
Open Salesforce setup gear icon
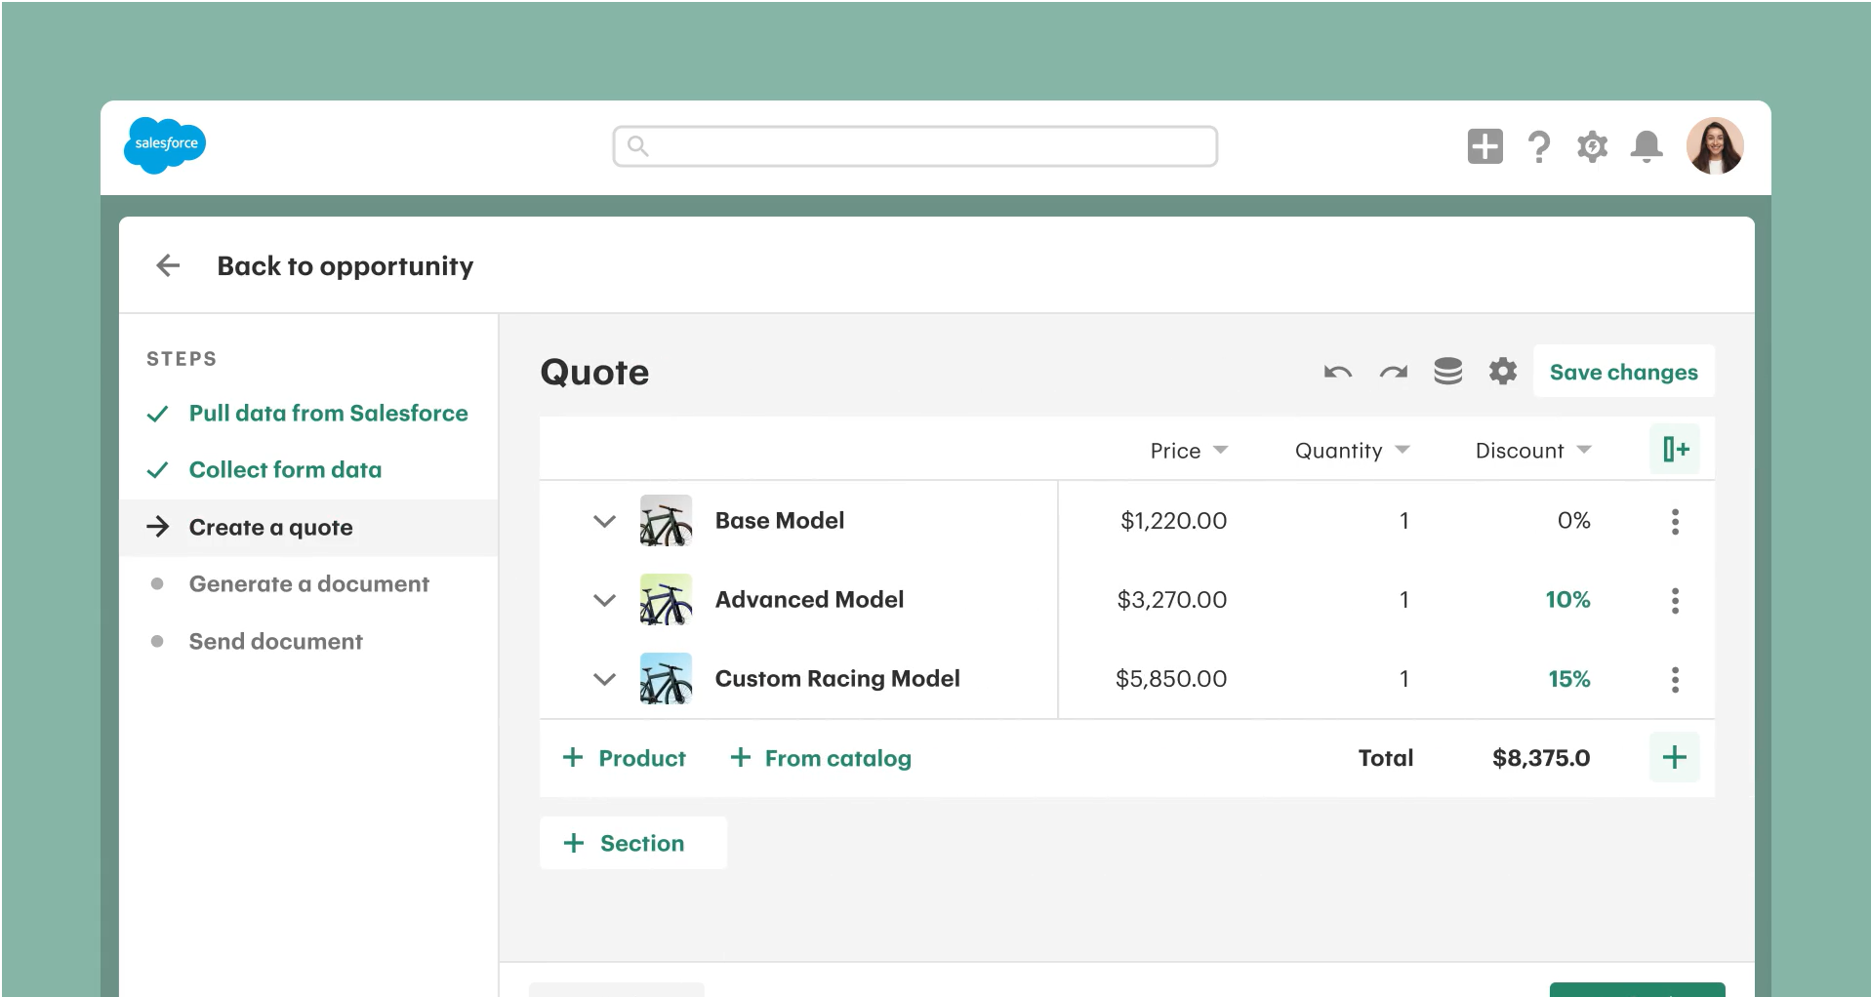point(1592,146)
